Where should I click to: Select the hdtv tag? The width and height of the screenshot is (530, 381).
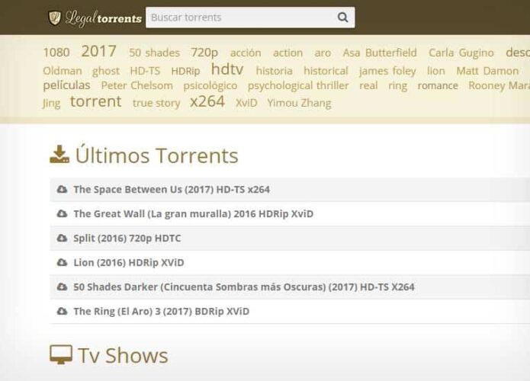[227, 69]
